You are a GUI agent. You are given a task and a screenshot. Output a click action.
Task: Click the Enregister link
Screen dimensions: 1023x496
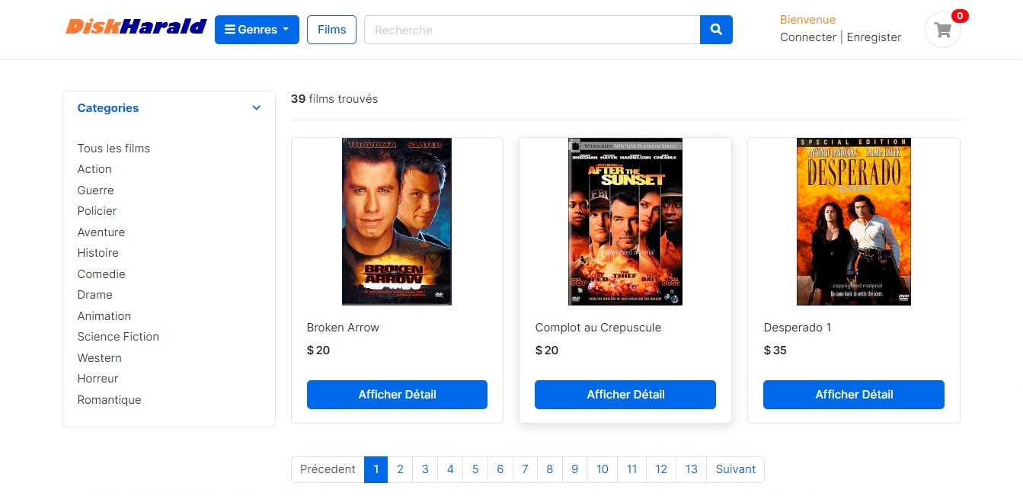874,37
